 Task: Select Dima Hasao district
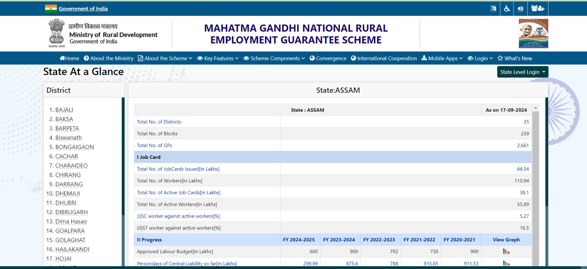click(x=71, y=221)
